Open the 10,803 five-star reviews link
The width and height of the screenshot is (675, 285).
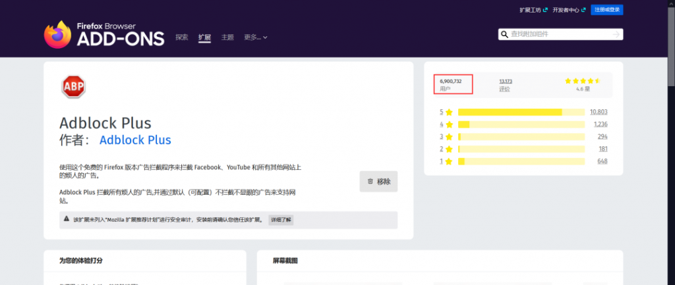click(599, 112)
